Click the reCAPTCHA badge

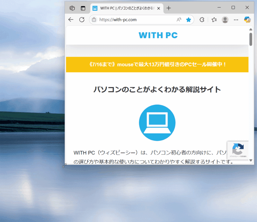[238, 150]
